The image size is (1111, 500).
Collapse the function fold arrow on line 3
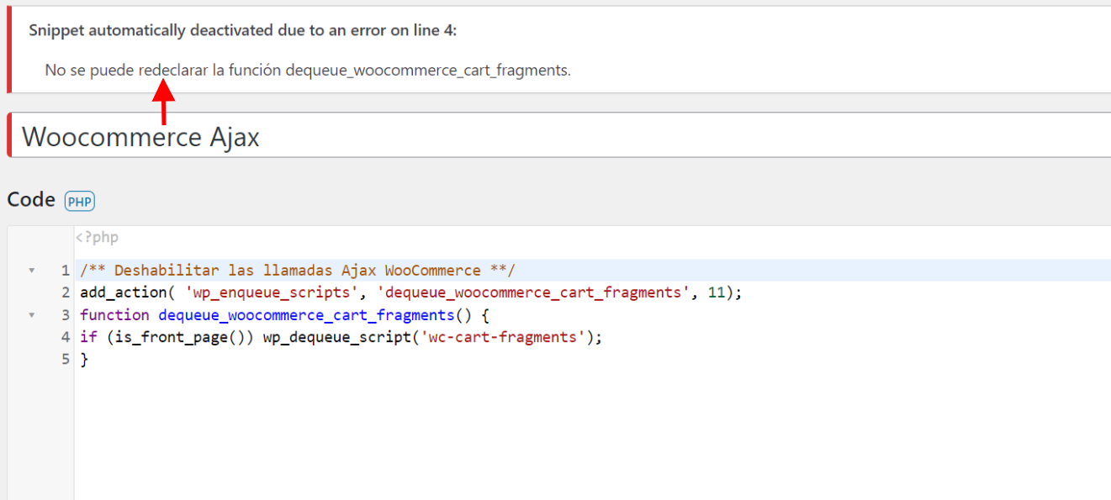click(32, 315)
